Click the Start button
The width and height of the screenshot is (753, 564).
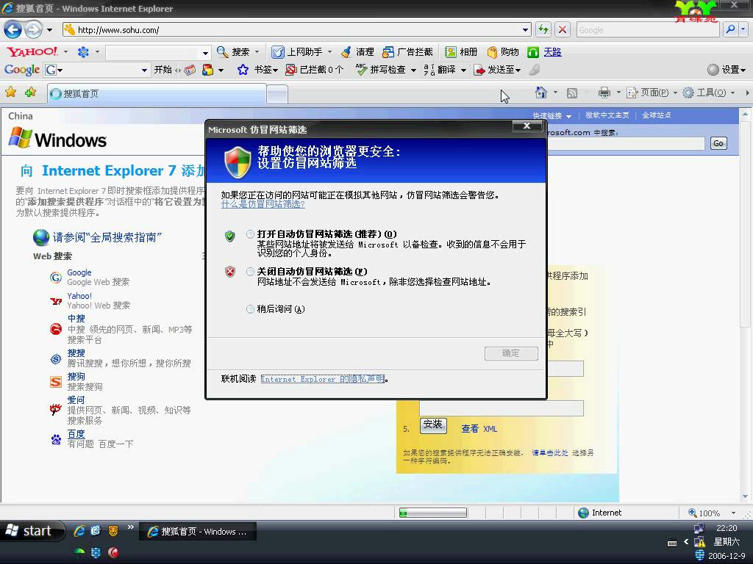pos(32,530)
